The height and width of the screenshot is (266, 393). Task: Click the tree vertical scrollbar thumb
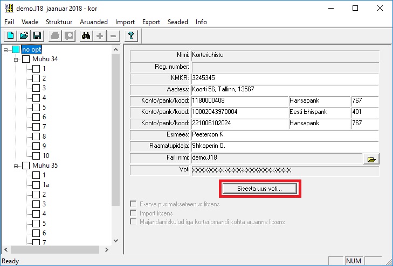115,130
